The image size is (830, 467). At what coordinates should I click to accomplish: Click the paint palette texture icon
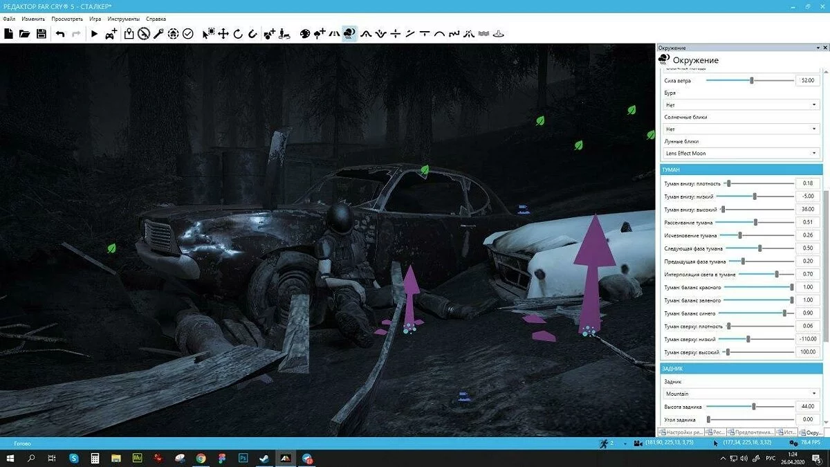tap(305, 33)
